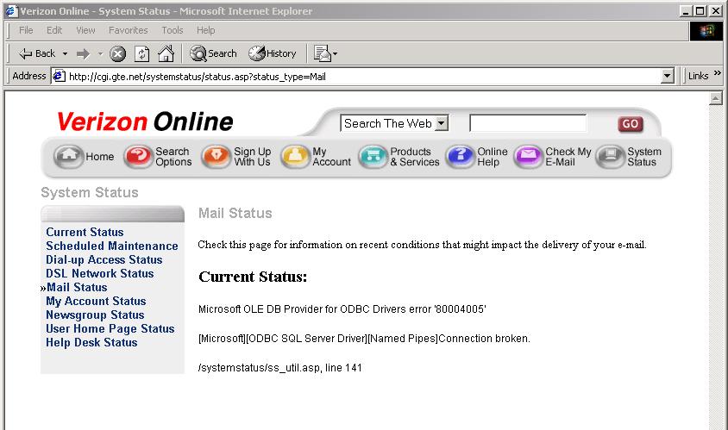Click the Links toolbar label
This screenshot has height=430, width=728.
(x=699, y=76)
